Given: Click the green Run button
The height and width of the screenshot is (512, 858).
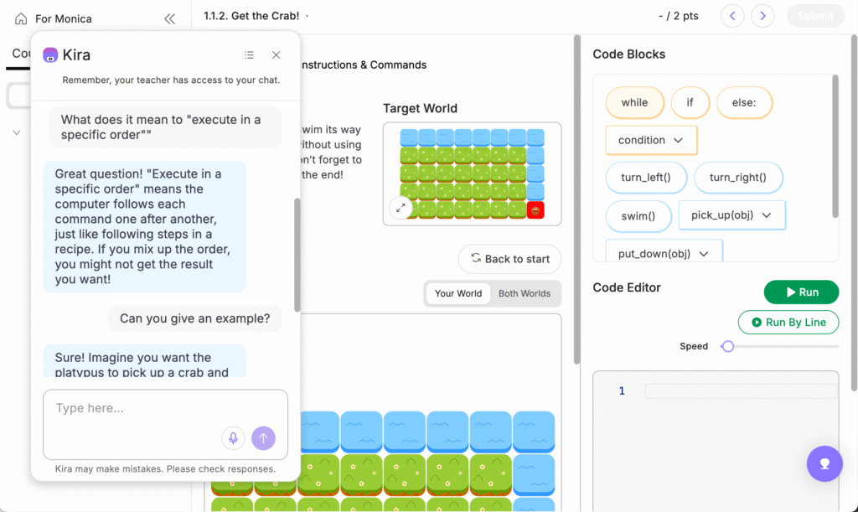Looking at the screenshot, I should coord(801,292).
